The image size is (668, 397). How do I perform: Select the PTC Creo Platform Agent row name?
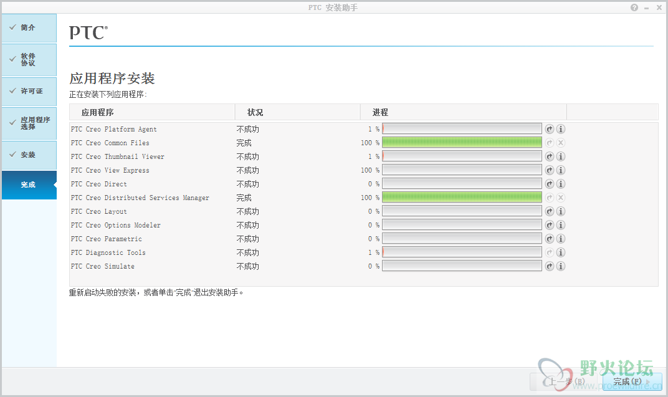114,129
